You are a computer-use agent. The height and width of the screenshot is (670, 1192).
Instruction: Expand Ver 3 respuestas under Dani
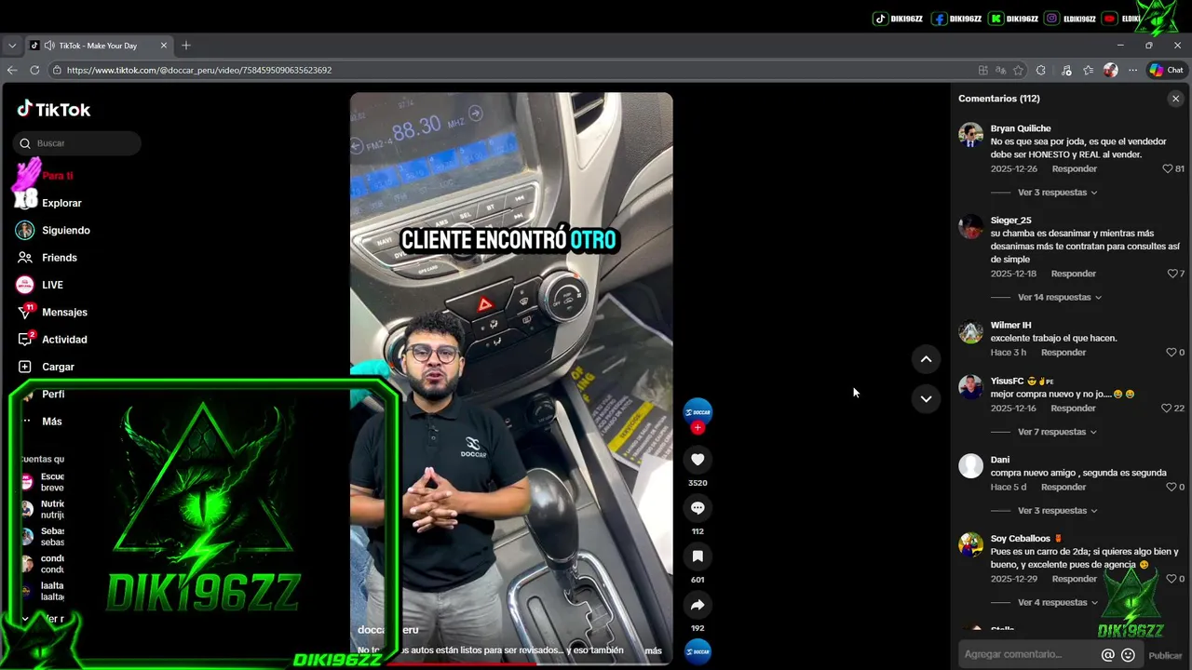1057,511
